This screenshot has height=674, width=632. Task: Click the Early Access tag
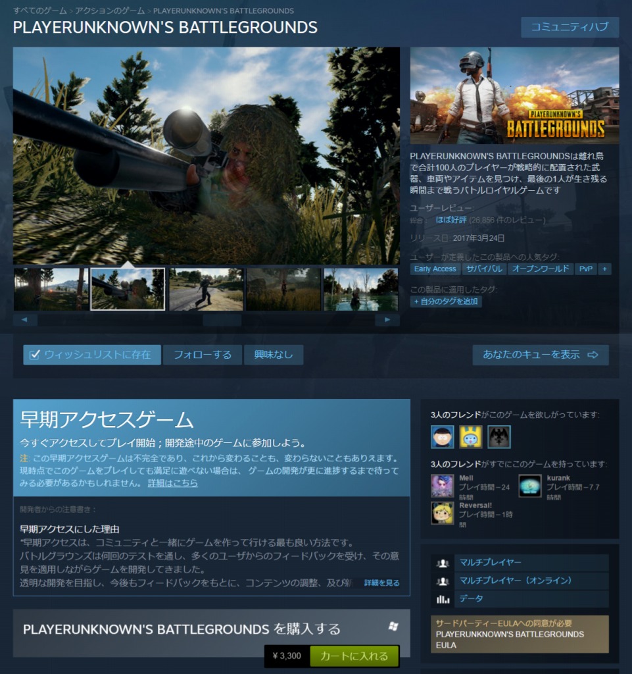tap(435, 269)
